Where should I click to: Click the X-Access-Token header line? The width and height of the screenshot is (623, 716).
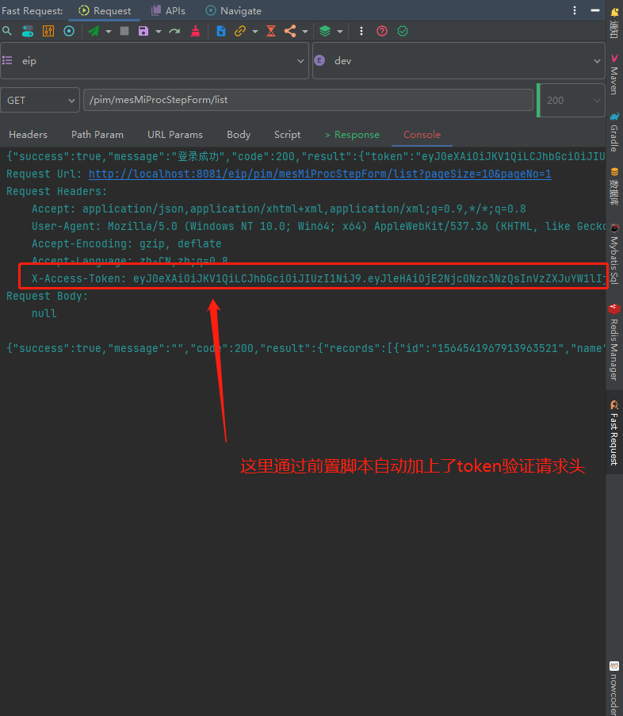pyautogui.click(x=319, y=278)
